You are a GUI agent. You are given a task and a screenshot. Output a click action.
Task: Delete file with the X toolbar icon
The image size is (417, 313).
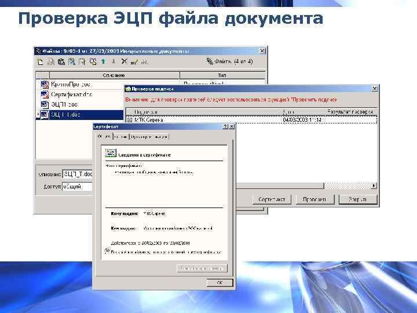tap(124, 61)
